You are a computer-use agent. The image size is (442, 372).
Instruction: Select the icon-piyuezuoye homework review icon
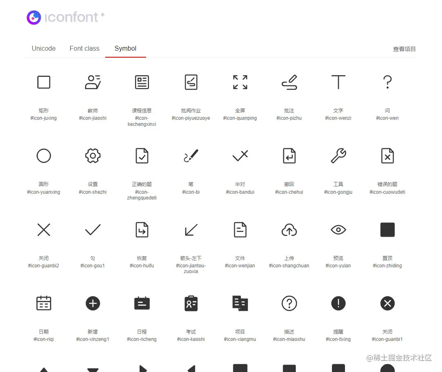(x=191, y=82)
